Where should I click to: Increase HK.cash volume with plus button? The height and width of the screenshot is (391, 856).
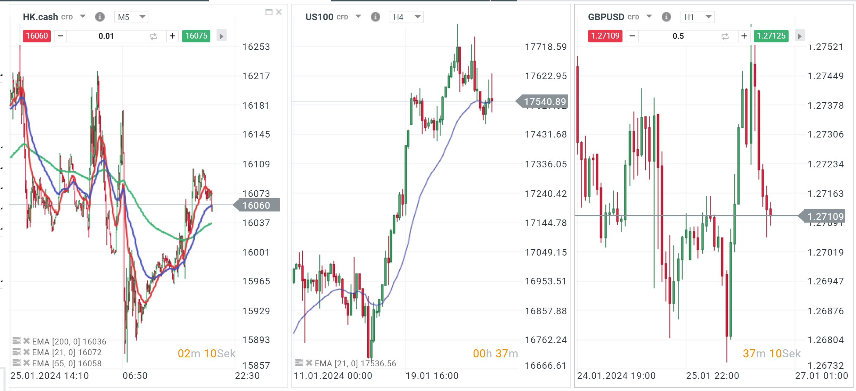172,36
